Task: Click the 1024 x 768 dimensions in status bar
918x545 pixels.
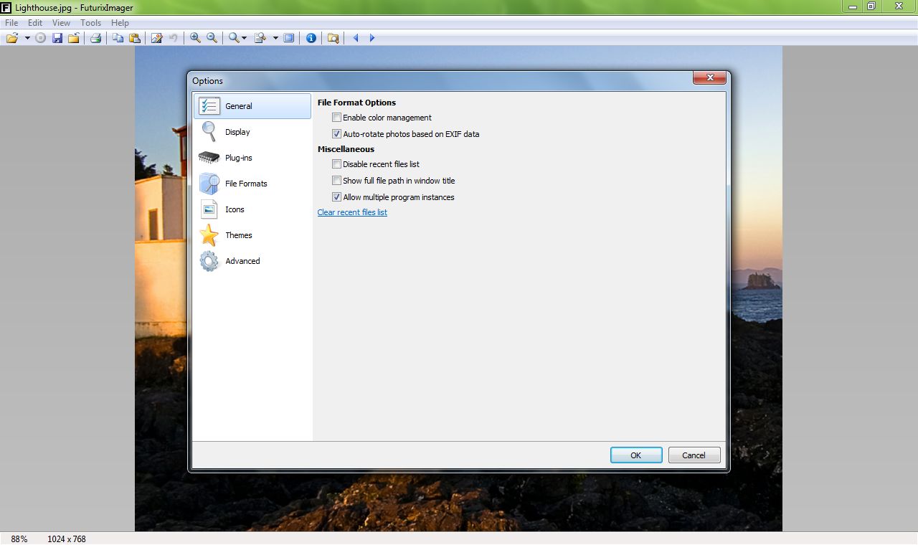Action: coord(67,539)
